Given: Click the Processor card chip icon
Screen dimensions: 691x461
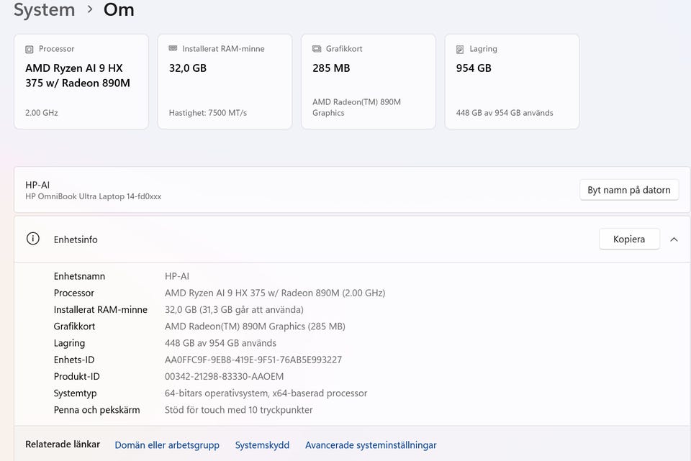Looking at the screenshot, I should coord(29,50).
